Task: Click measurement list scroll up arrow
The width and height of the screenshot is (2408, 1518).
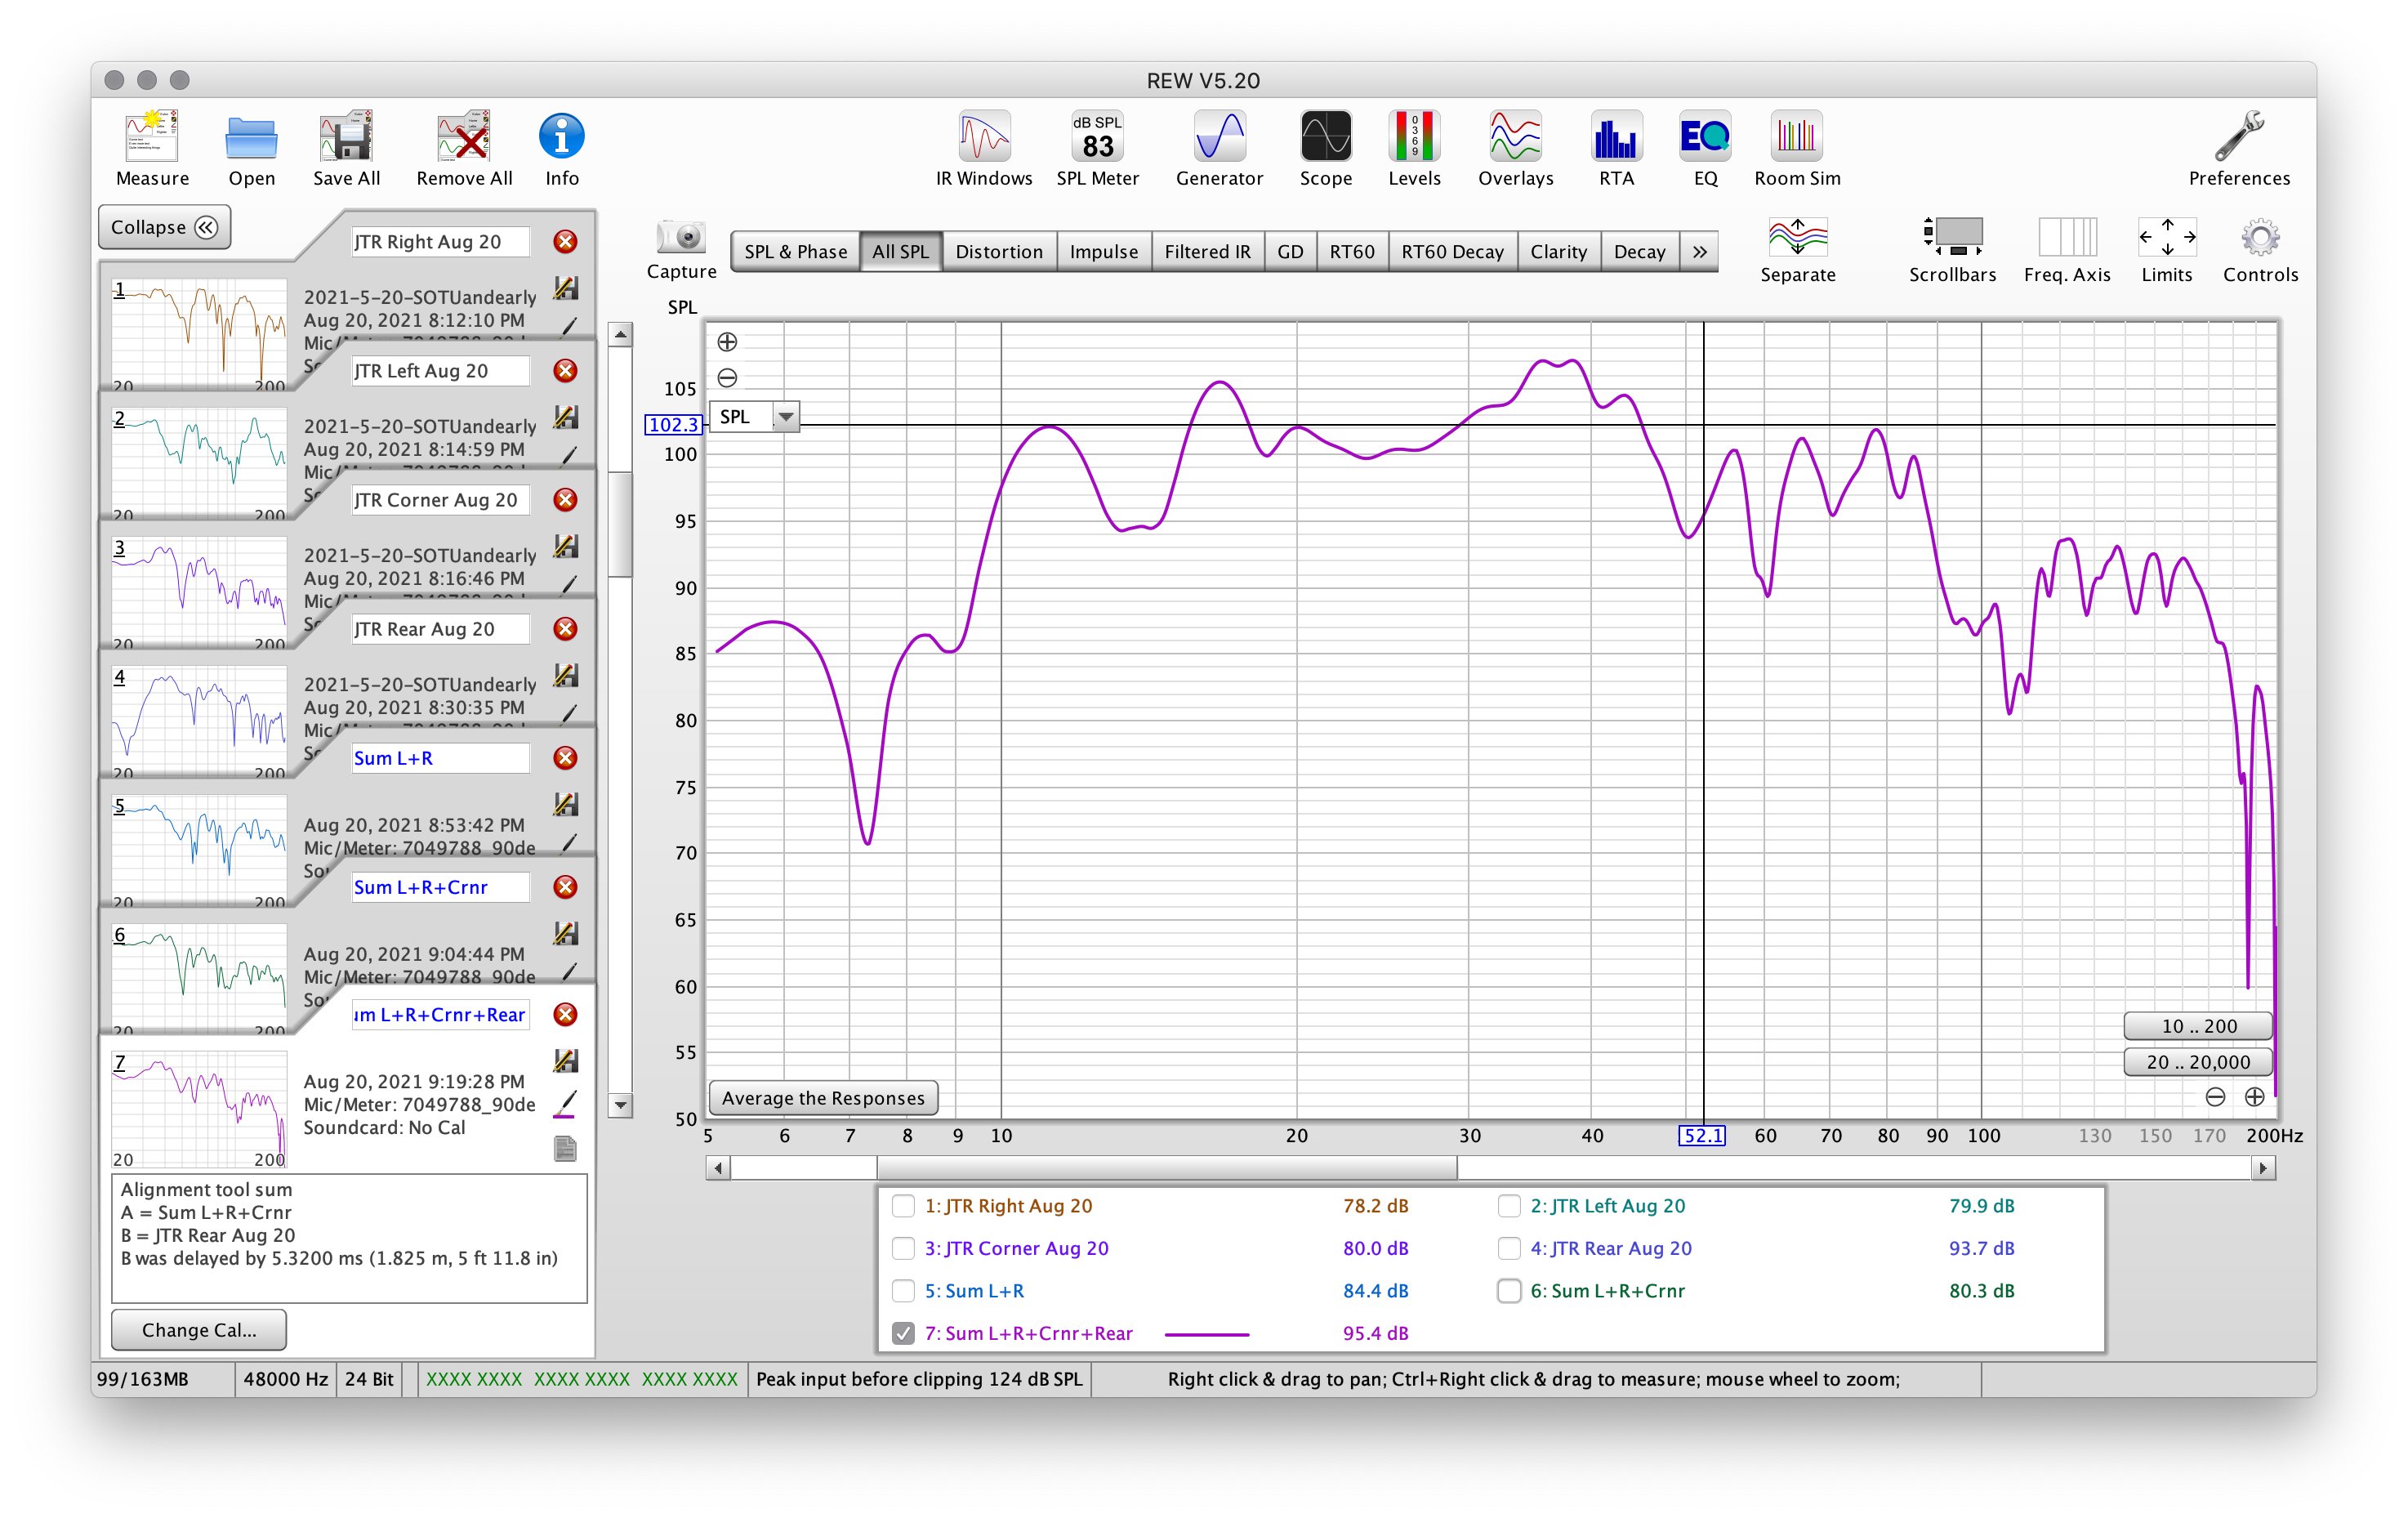Action: pyautogui.click(x=621, y=335)
